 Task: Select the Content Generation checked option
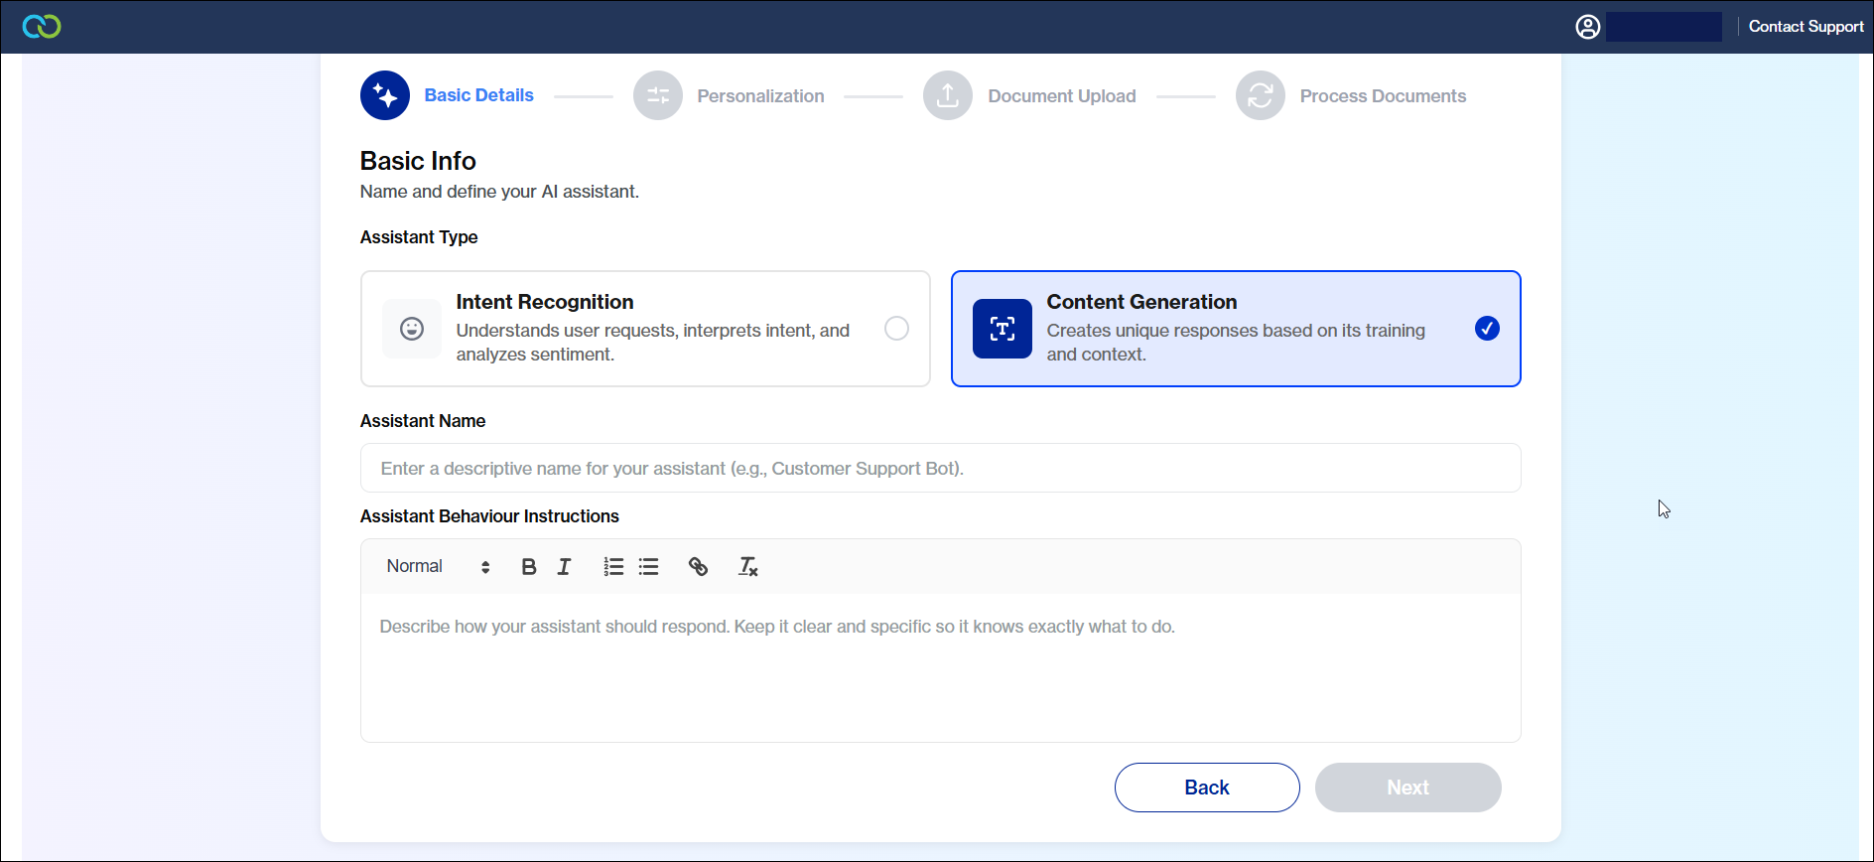click(x=1486, y=329)
